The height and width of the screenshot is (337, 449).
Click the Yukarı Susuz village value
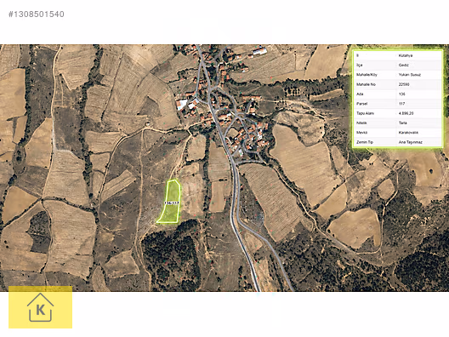410,75
